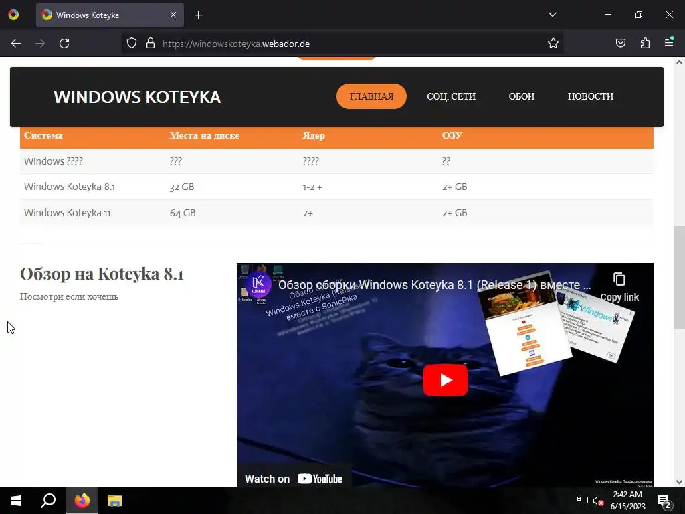
Task: Click Watch on YouTube link
Action: tap(294, 479)
